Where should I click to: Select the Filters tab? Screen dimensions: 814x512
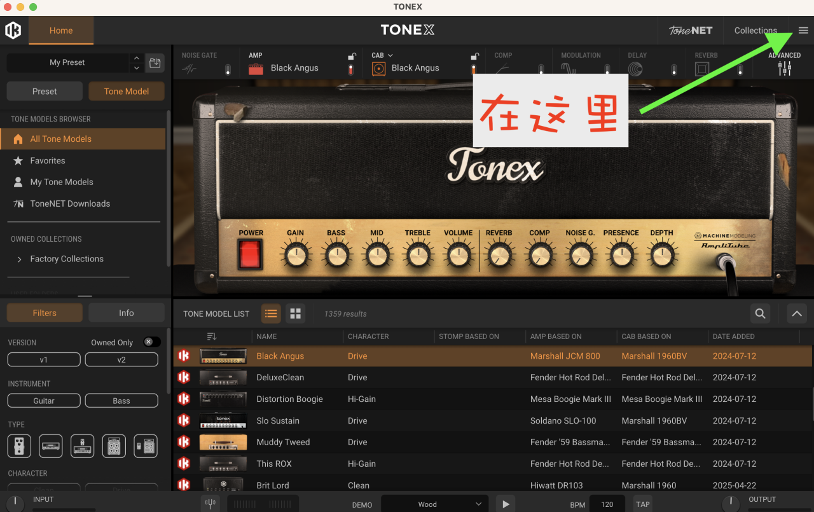pos(45,313)
